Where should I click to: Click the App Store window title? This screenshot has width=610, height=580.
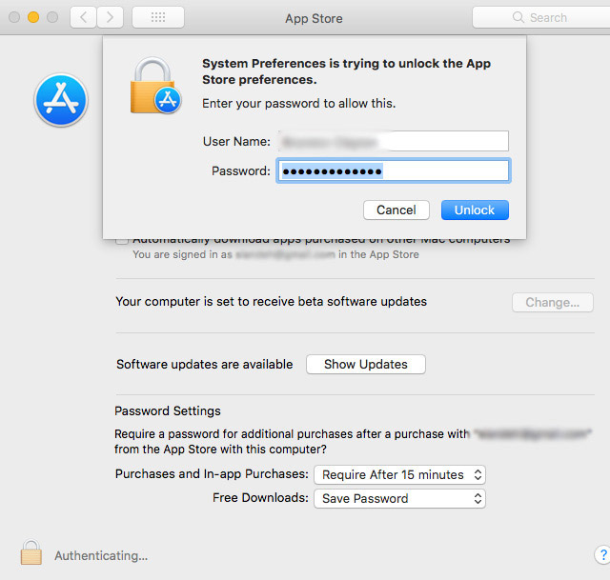(x=314, y=18)
